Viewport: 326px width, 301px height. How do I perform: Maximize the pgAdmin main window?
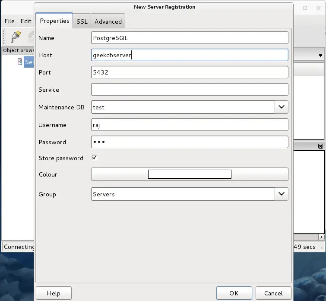point(305,8)
